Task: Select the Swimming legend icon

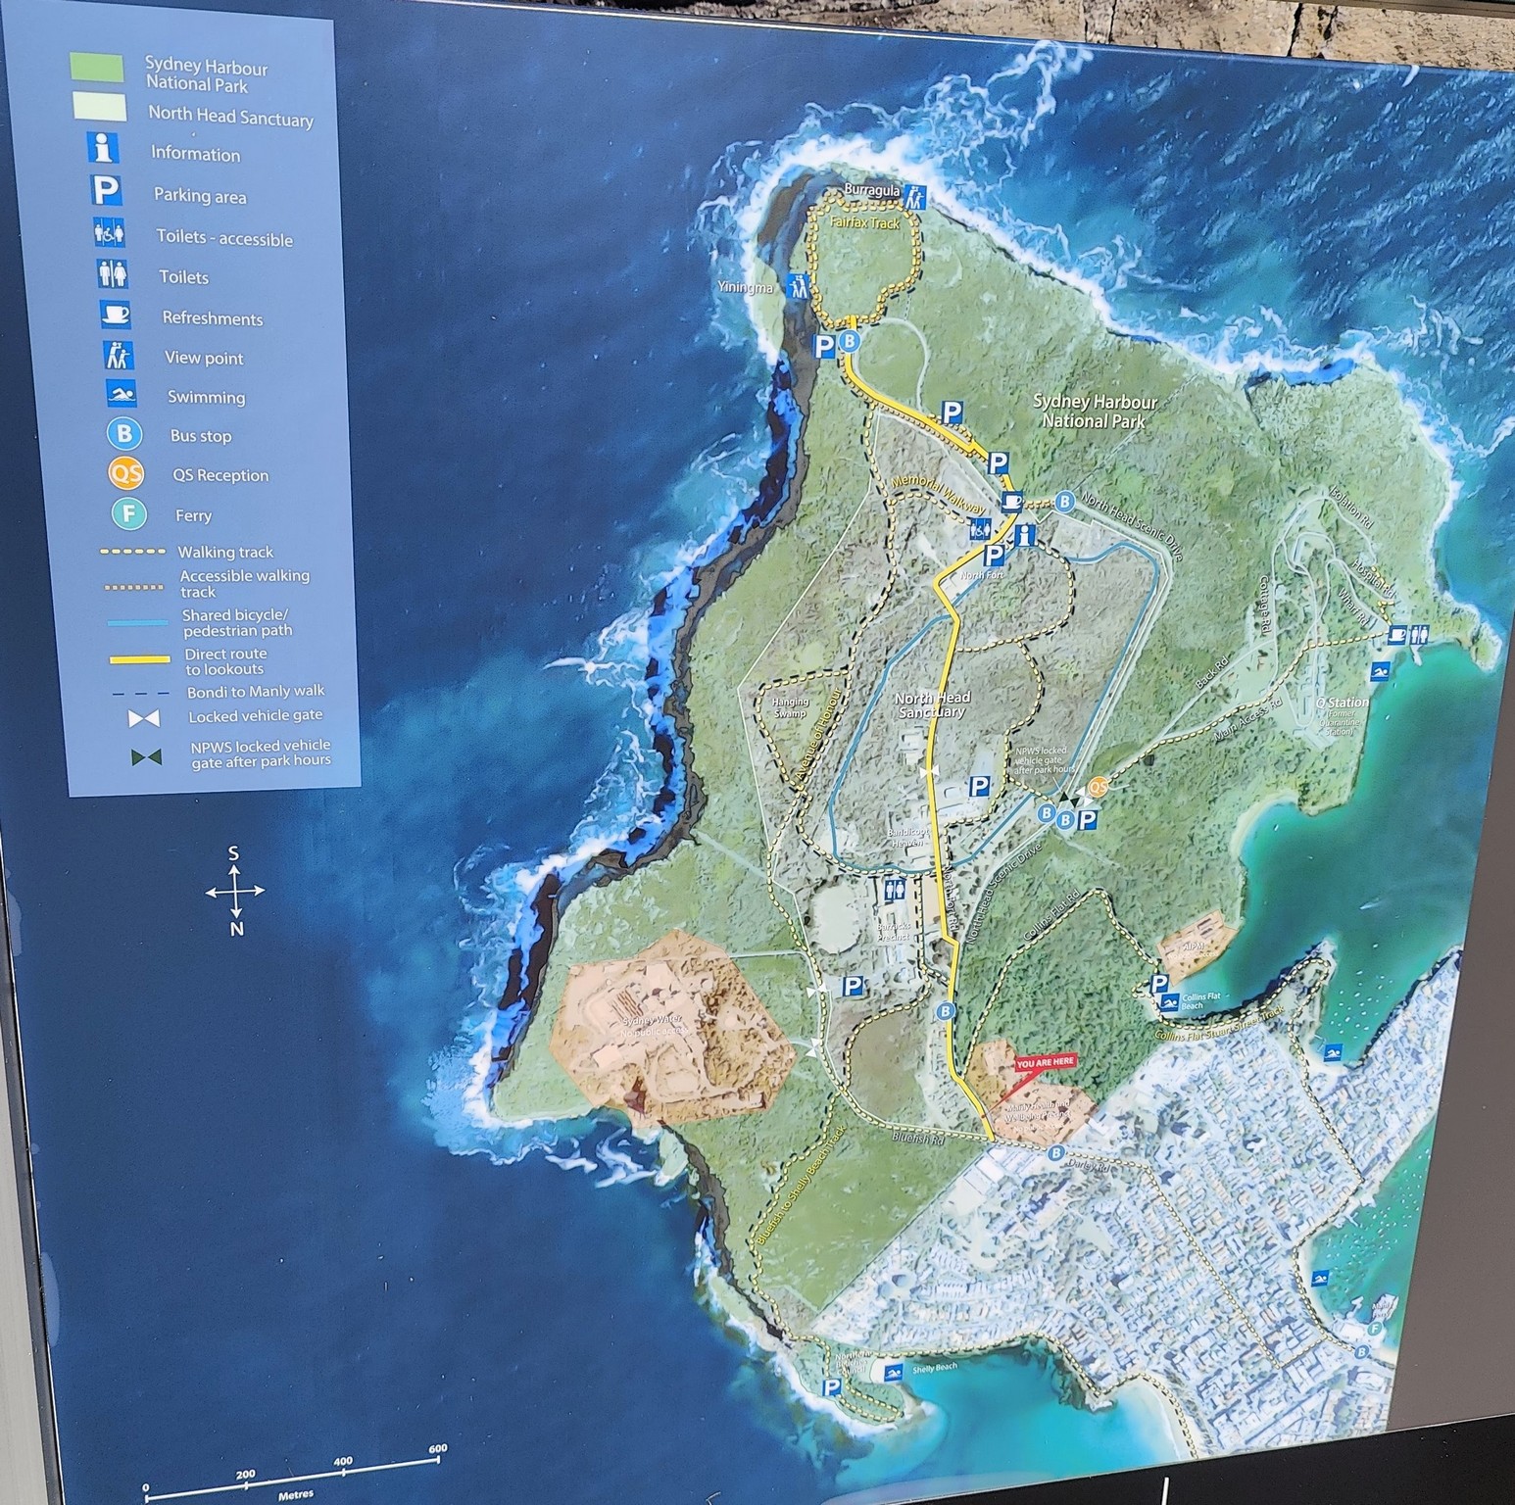Action: tap(122, 395)
